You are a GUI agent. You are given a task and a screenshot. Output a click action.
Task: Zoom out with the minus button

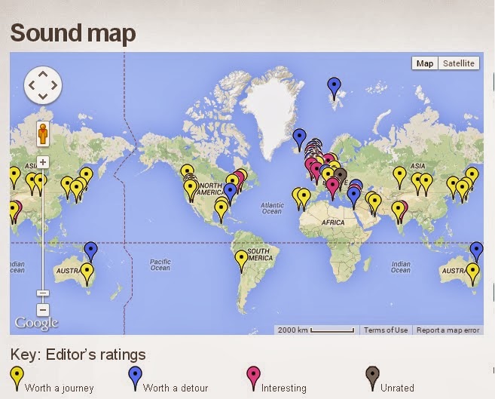(x=43, y=309)
